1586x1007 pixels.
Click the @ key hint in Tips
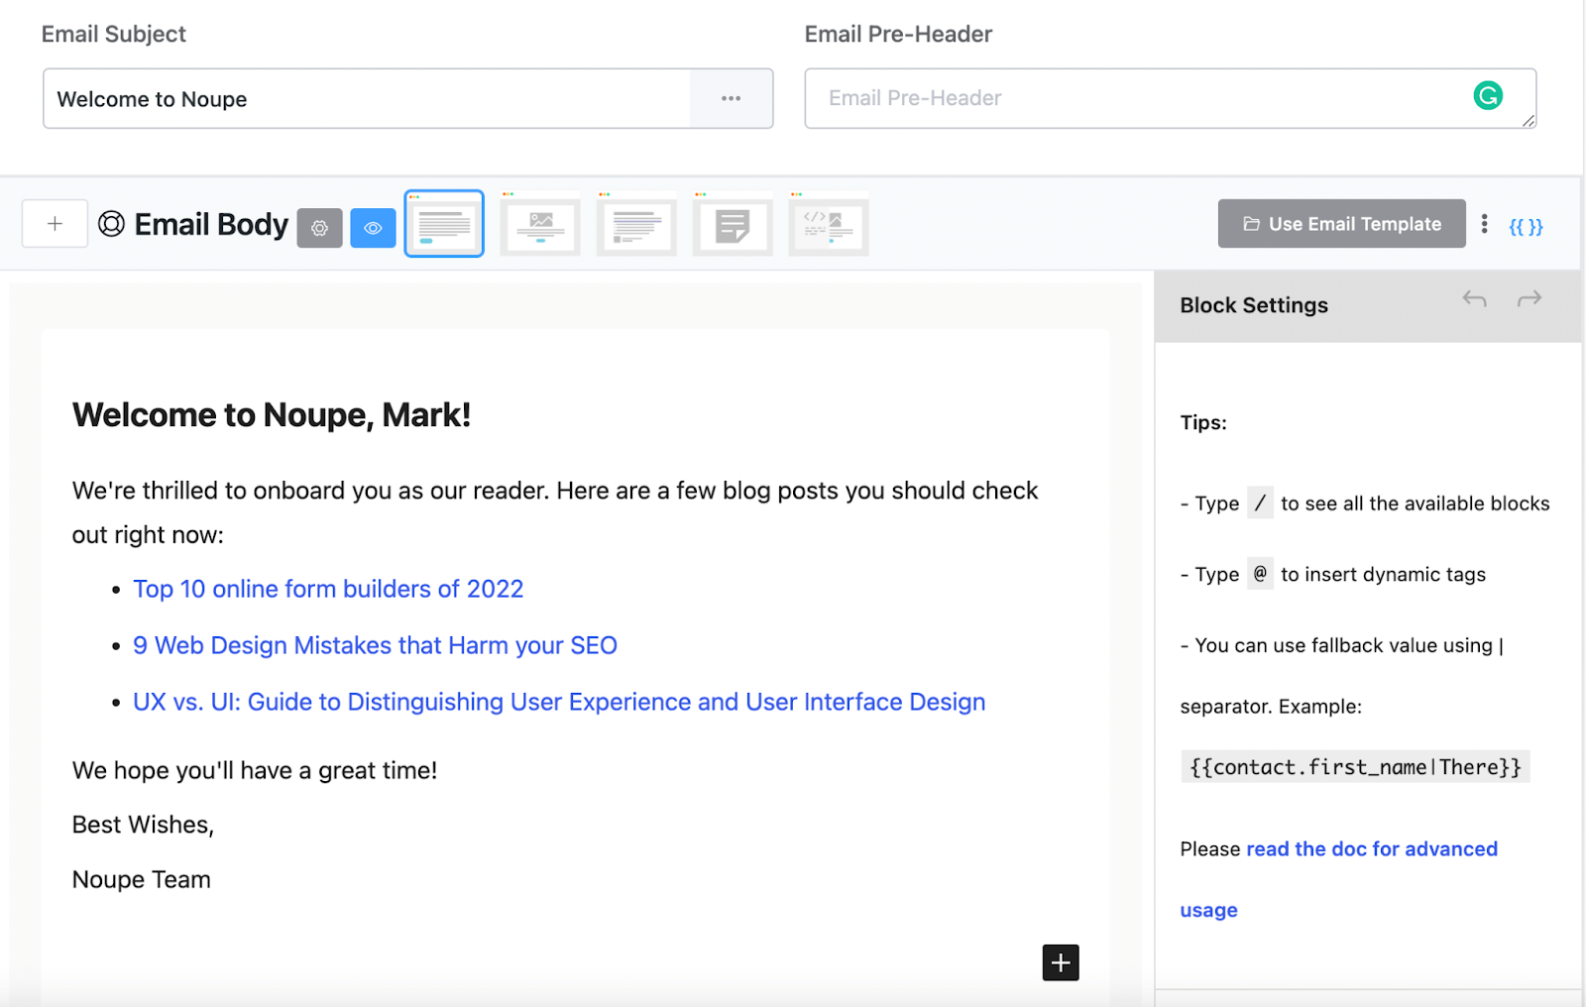tap(1260, 574)
